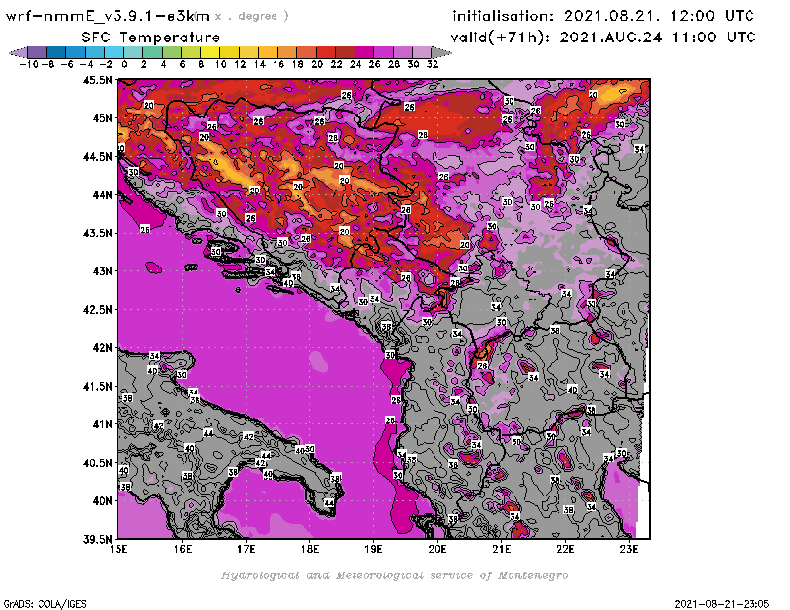Click the 12 tick label on the legend
Viewport: 790px width, 610px height.
tap(240, 64)
